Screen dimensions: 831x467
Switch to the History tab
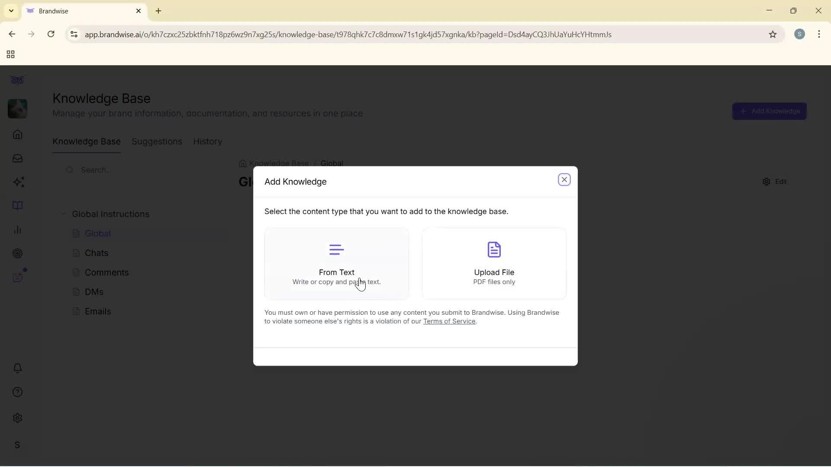click(207, 141)
